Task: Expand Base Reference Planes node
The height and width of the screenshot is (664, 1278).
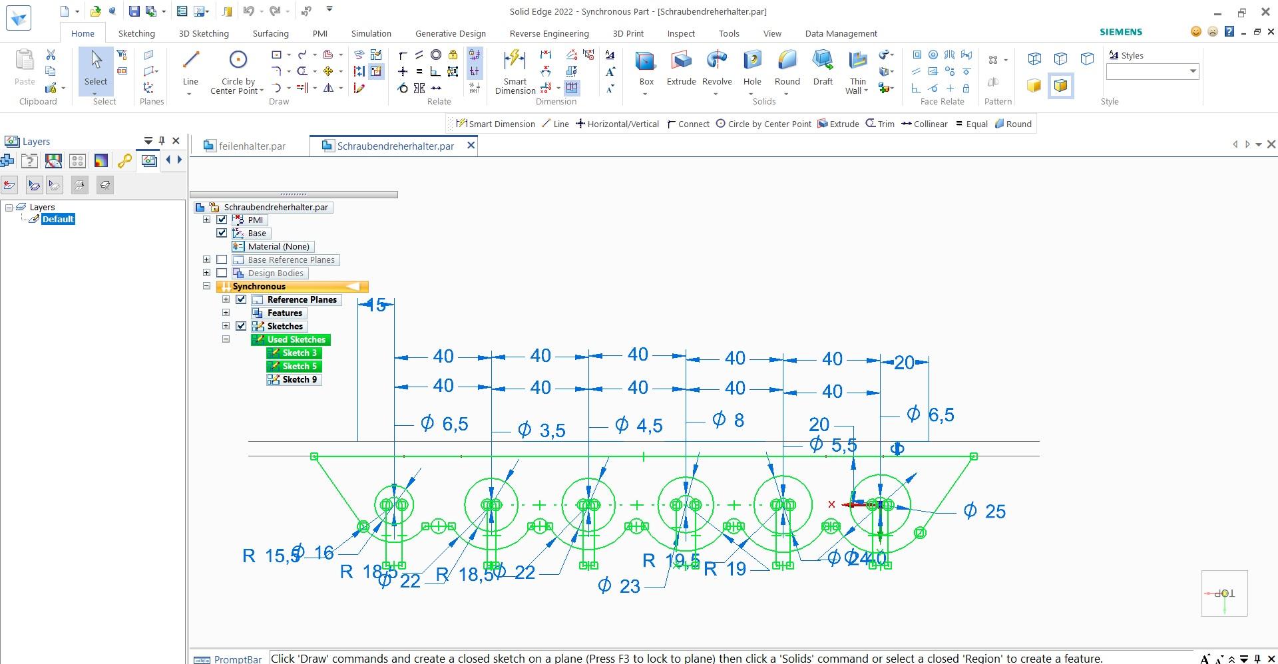Action: click(x=206, y=259)
